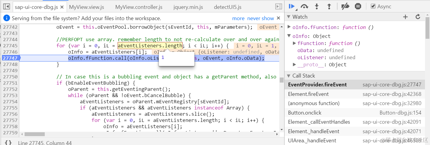Click line number 27747 breakpoint marker
This screenshot has width=430, height=145.
point(11,58)
